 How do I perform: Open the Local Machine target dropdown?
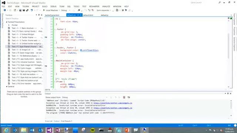click(x=59, y=10)
